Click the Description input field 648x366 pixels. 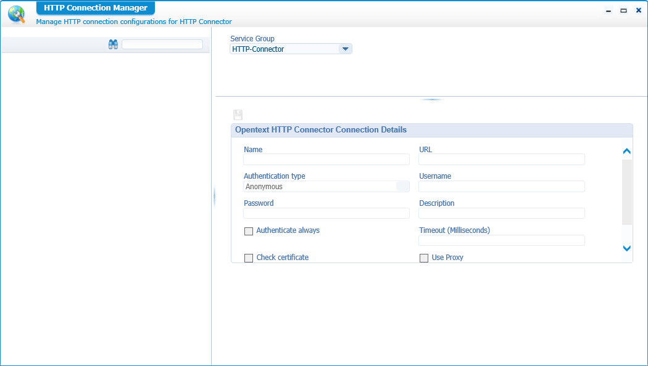point(502,213)
